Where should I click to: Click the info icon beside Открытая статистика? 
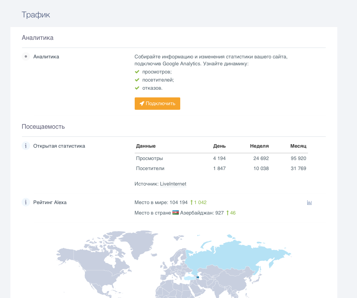point(26,146)
